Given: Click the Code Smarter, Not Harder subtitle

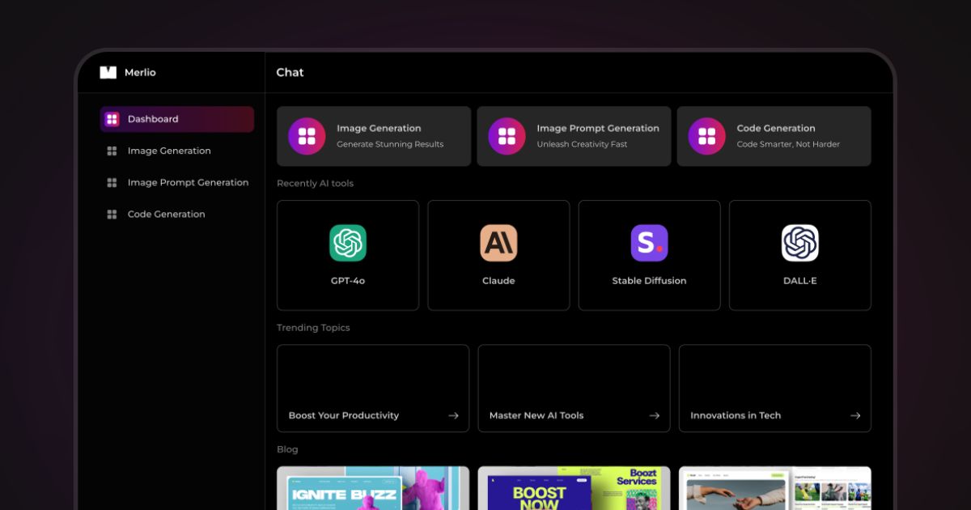Looking at the screenshot, I should (788, 144).
